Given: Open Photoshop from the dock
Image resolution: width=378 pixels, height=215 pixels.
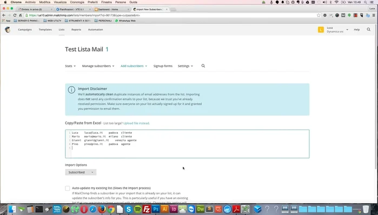Looking at the screenshot, I should [x=156, y=209].
